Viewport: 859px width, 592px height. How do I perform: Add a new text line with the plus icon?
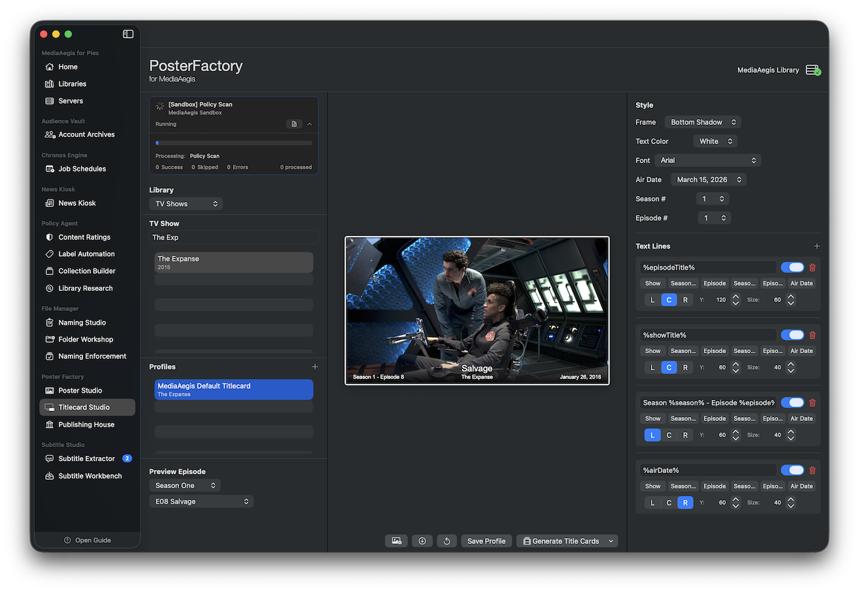click(x=817, y=246)
